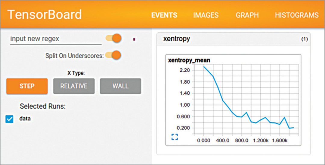Set X type to RELATIVE
Image resolution: width=325 pixels, height=165 pixels.
pyautogui.click(x=74, y=86)
